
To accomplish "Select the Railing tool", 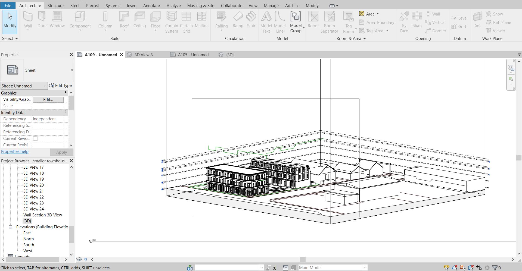I will tap(221, 21).
